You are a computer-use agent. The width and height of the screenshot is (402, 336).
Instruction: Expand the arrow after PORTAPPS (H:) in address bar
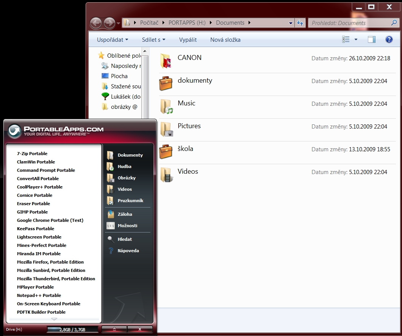pyautogui.click(x=211, y=23)
